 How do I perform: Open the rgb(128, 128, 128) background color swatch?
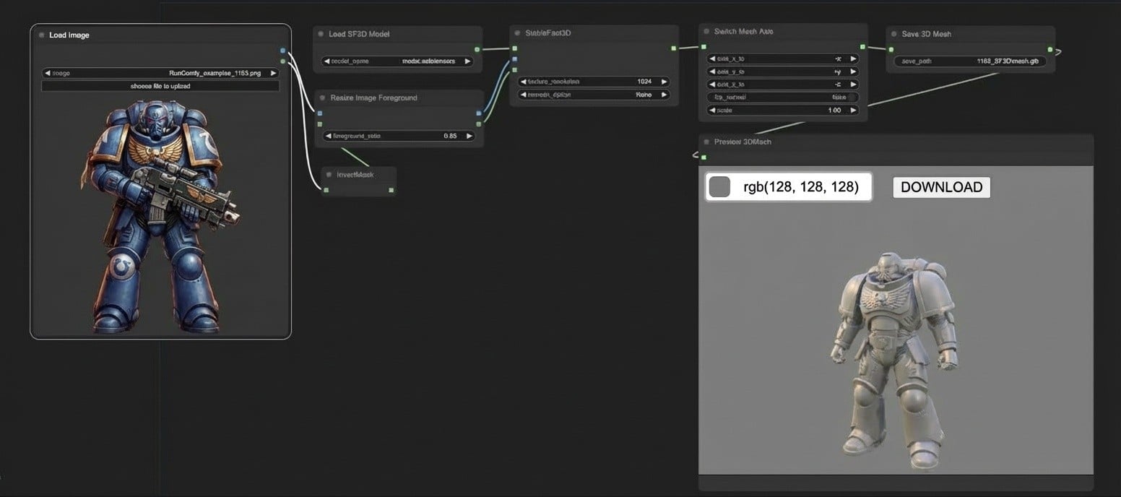pos(719,186)
